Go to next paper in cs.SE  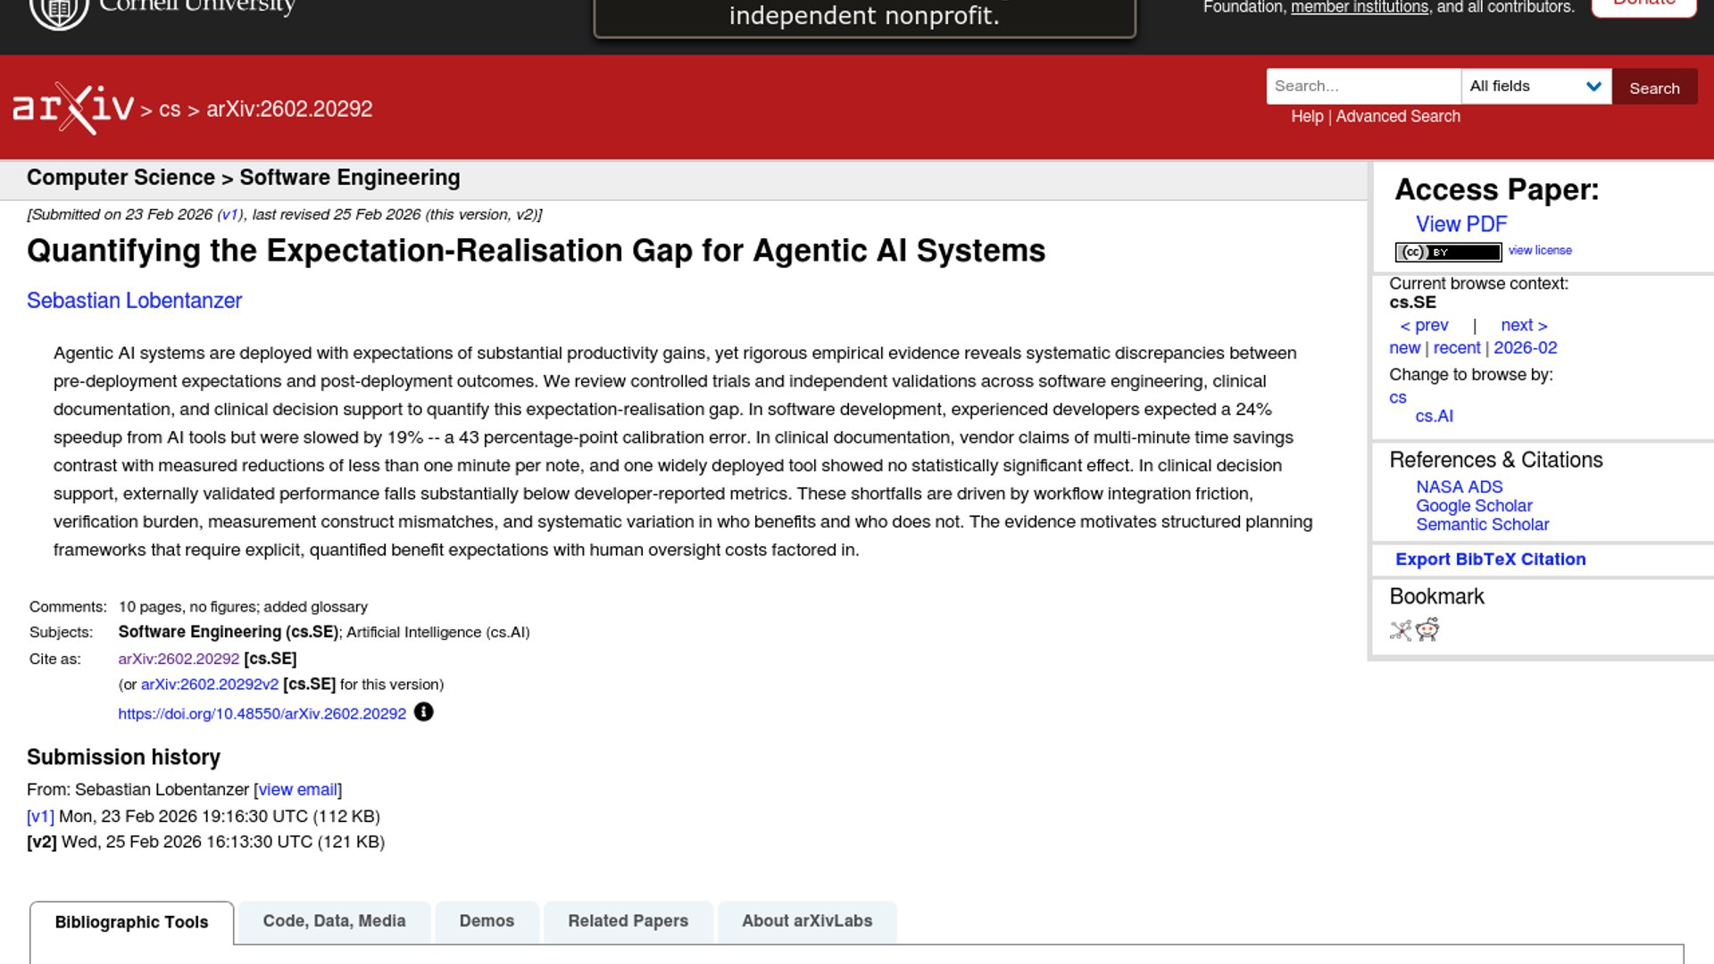(x=1524, y=326)
